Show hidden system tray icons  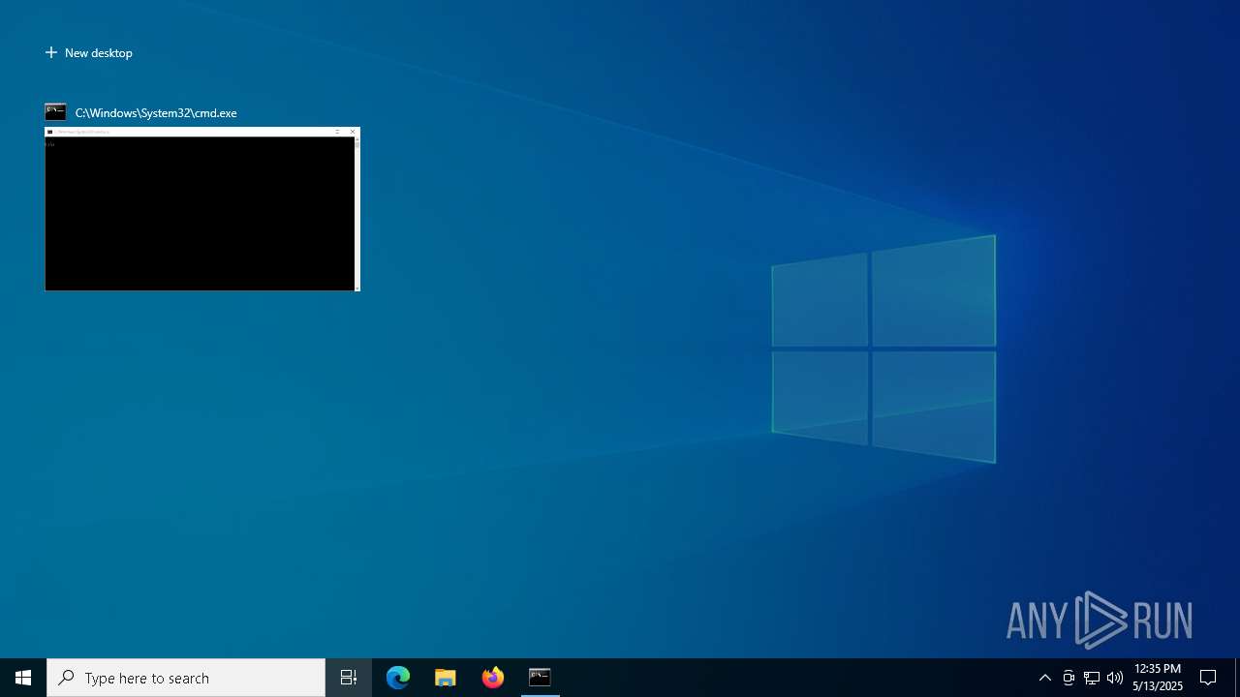click(1044, 678)
